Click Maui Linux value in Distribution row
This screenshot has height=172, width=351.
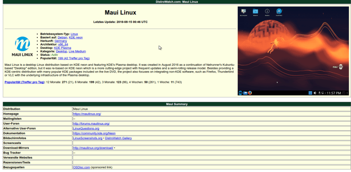[81, 109]
